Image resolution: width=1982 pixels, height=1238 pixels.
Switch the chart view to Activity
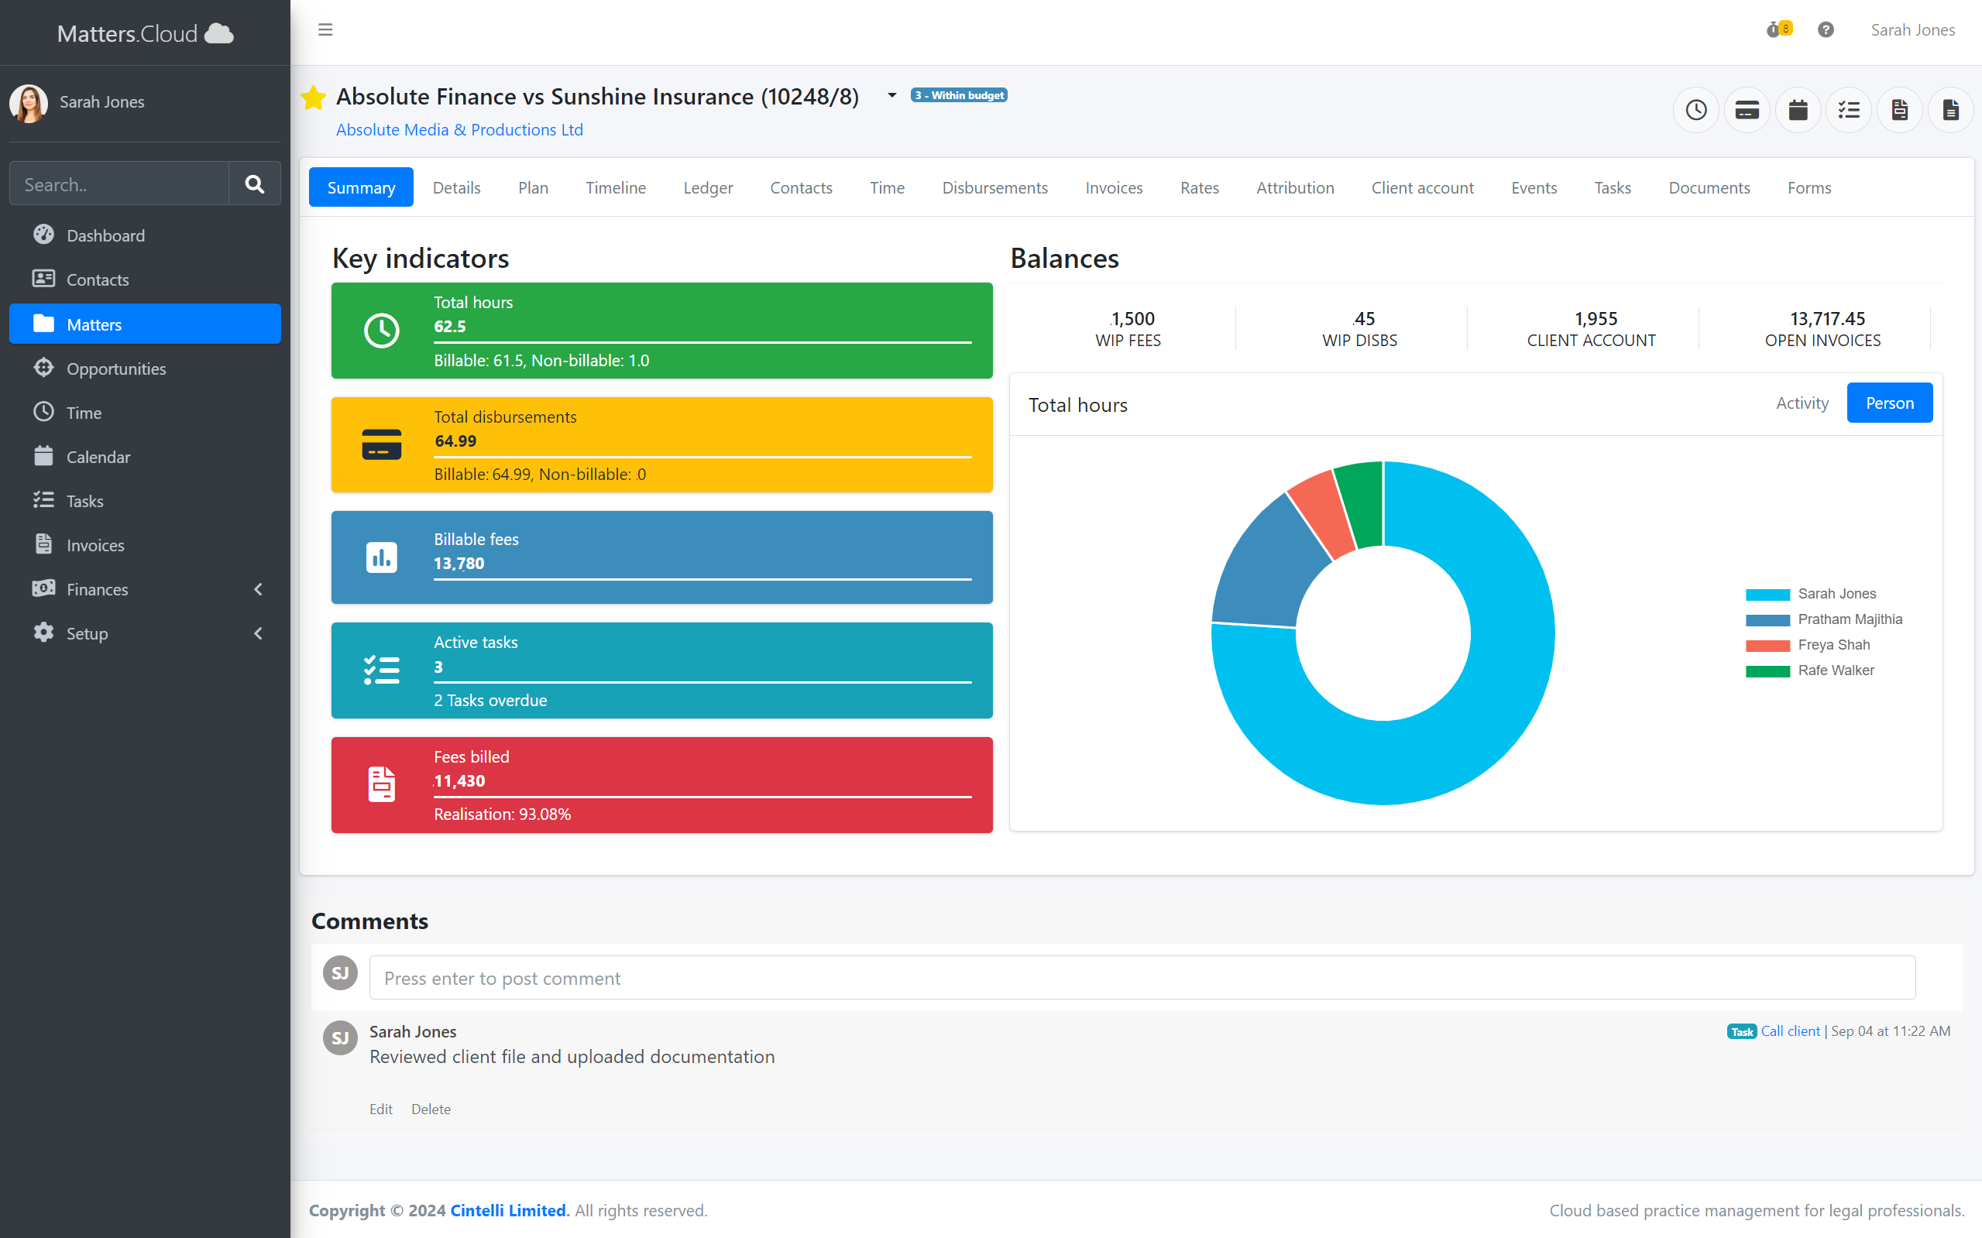1802,402
